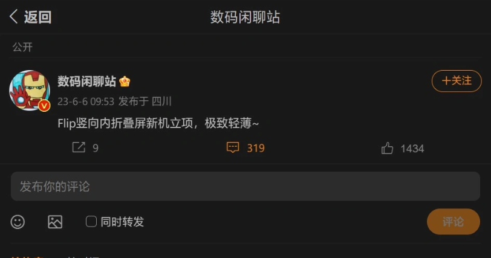
Task: Click the 公开 visibility label
Action: [x=22, y=47]
